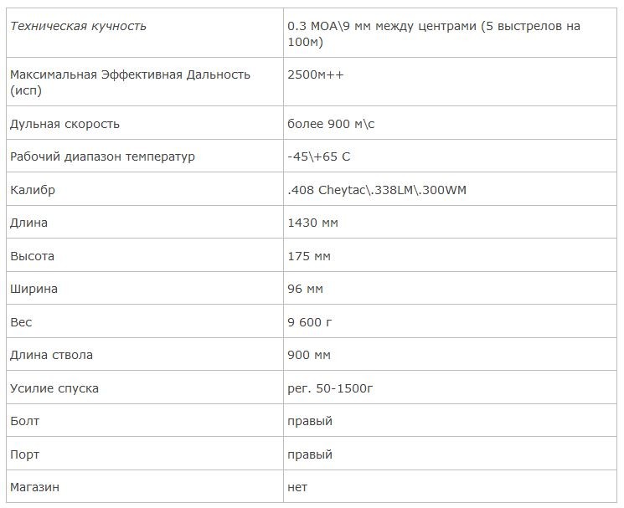Screen dimensions: 624x508
Task: Click the 'Дульная скорость' label
Action: point(64,124)
